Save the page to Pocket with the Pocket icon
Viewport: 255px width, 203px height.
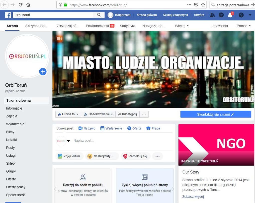coord(196,5)
